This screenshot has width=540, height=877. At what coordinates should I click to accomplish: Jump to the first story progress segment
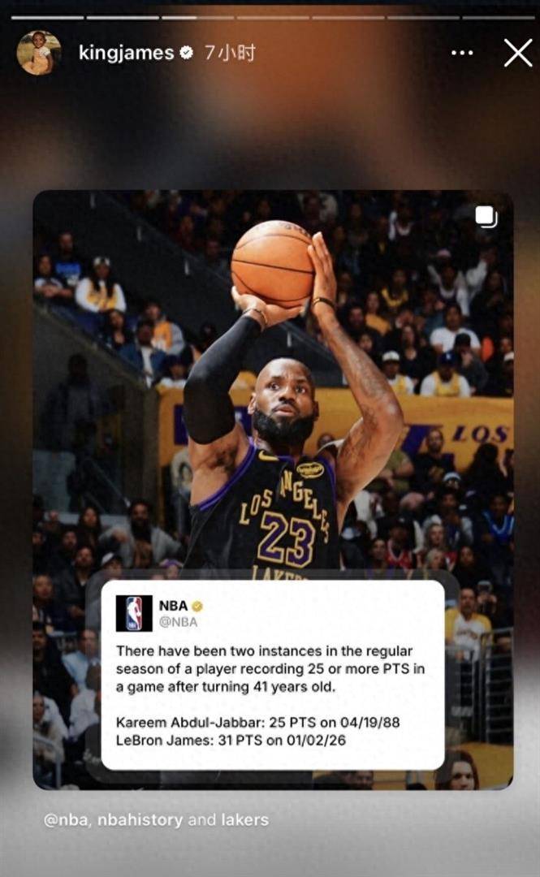(48, 17)
